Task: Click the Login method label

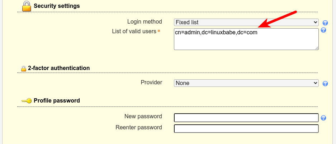Action: (x=145, y=22)
